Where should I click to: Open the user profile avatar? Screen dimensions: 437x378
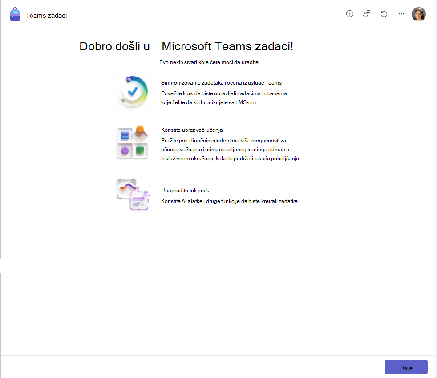pos(419,14)
